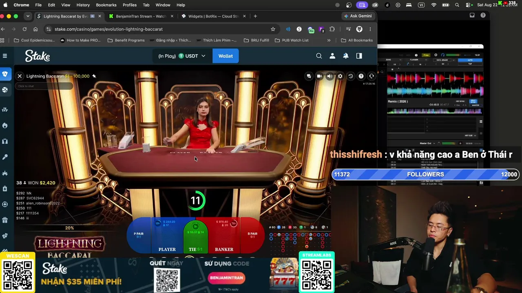Place bet on PLAYER area
522x293 pixels.
pyautogui.click(x=166, y=236)
